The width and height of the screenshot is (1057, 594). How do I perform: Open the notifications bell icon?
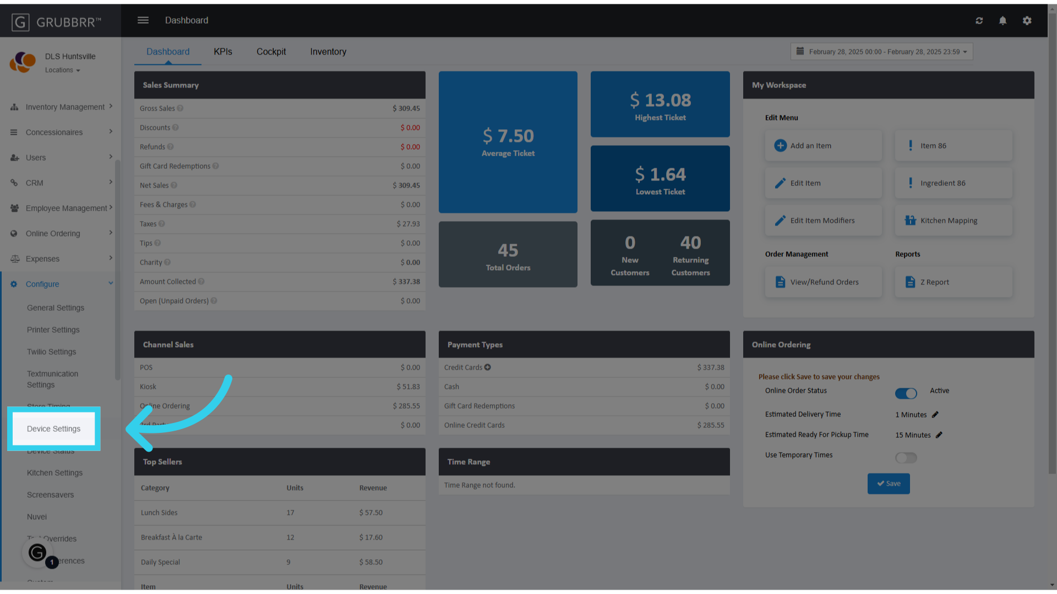tap(1002, 20)
